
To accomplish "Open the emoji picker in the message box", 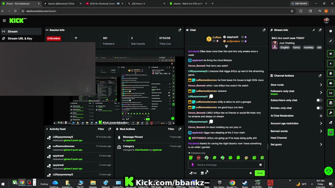I will click(260, 165).
